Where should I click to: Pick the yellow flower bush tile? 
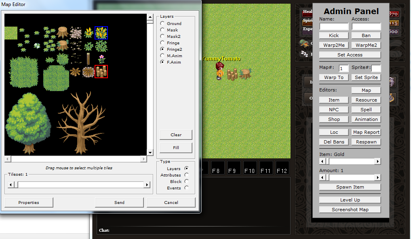pos(101,33)
